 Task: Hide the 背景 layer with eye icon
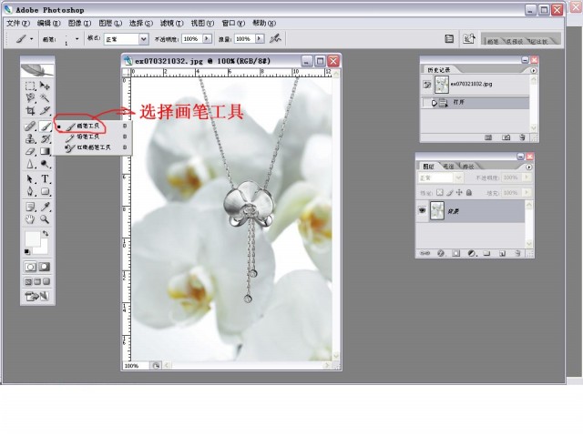coord(422,210)
